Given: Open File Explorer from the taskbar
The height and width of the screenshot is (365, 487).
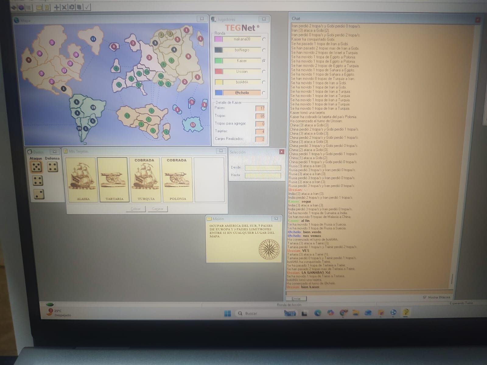Looking at the screenshot, I should (355, 313).
